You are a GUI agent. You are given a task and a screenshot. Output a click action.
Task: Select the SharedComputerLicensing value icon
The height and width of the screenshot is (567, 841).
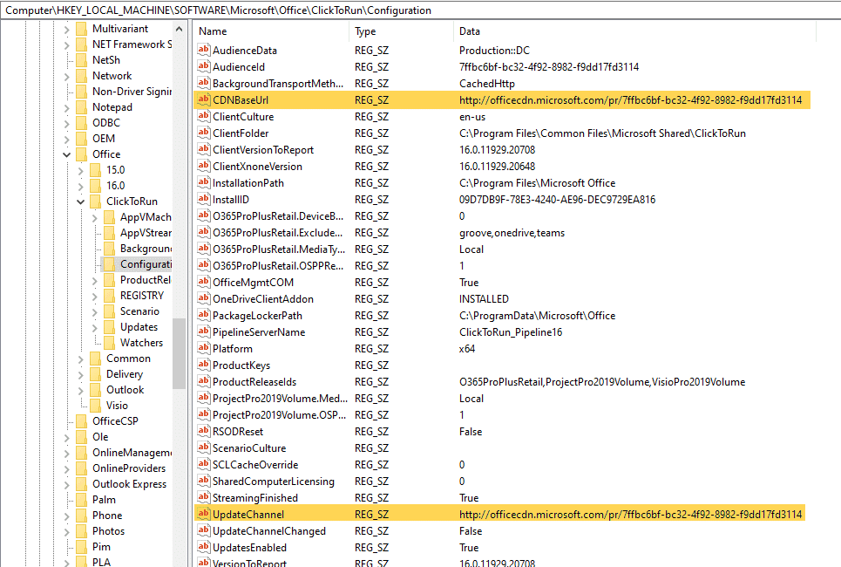click(x=204, y=482)
